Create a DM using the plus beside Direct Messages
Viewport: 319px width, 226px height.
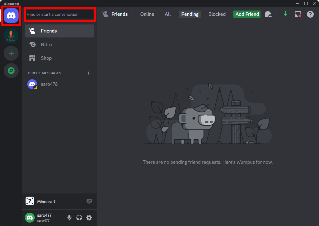[89, 73]
